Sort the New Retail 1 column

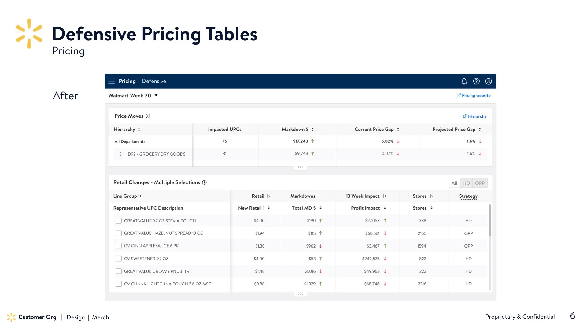pyautogui.click(x=269, y=208)
